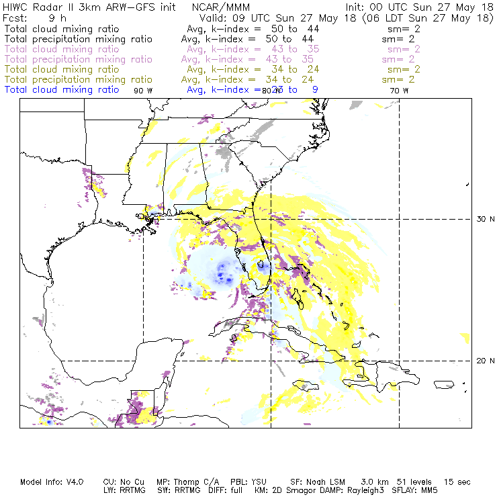Click the "PBL: YSU" footer entry
Viewport: 497px width, 497px height.
[248, 482]
